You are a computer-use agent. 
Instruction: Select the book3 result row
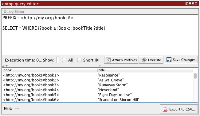(x=98, y=85)
